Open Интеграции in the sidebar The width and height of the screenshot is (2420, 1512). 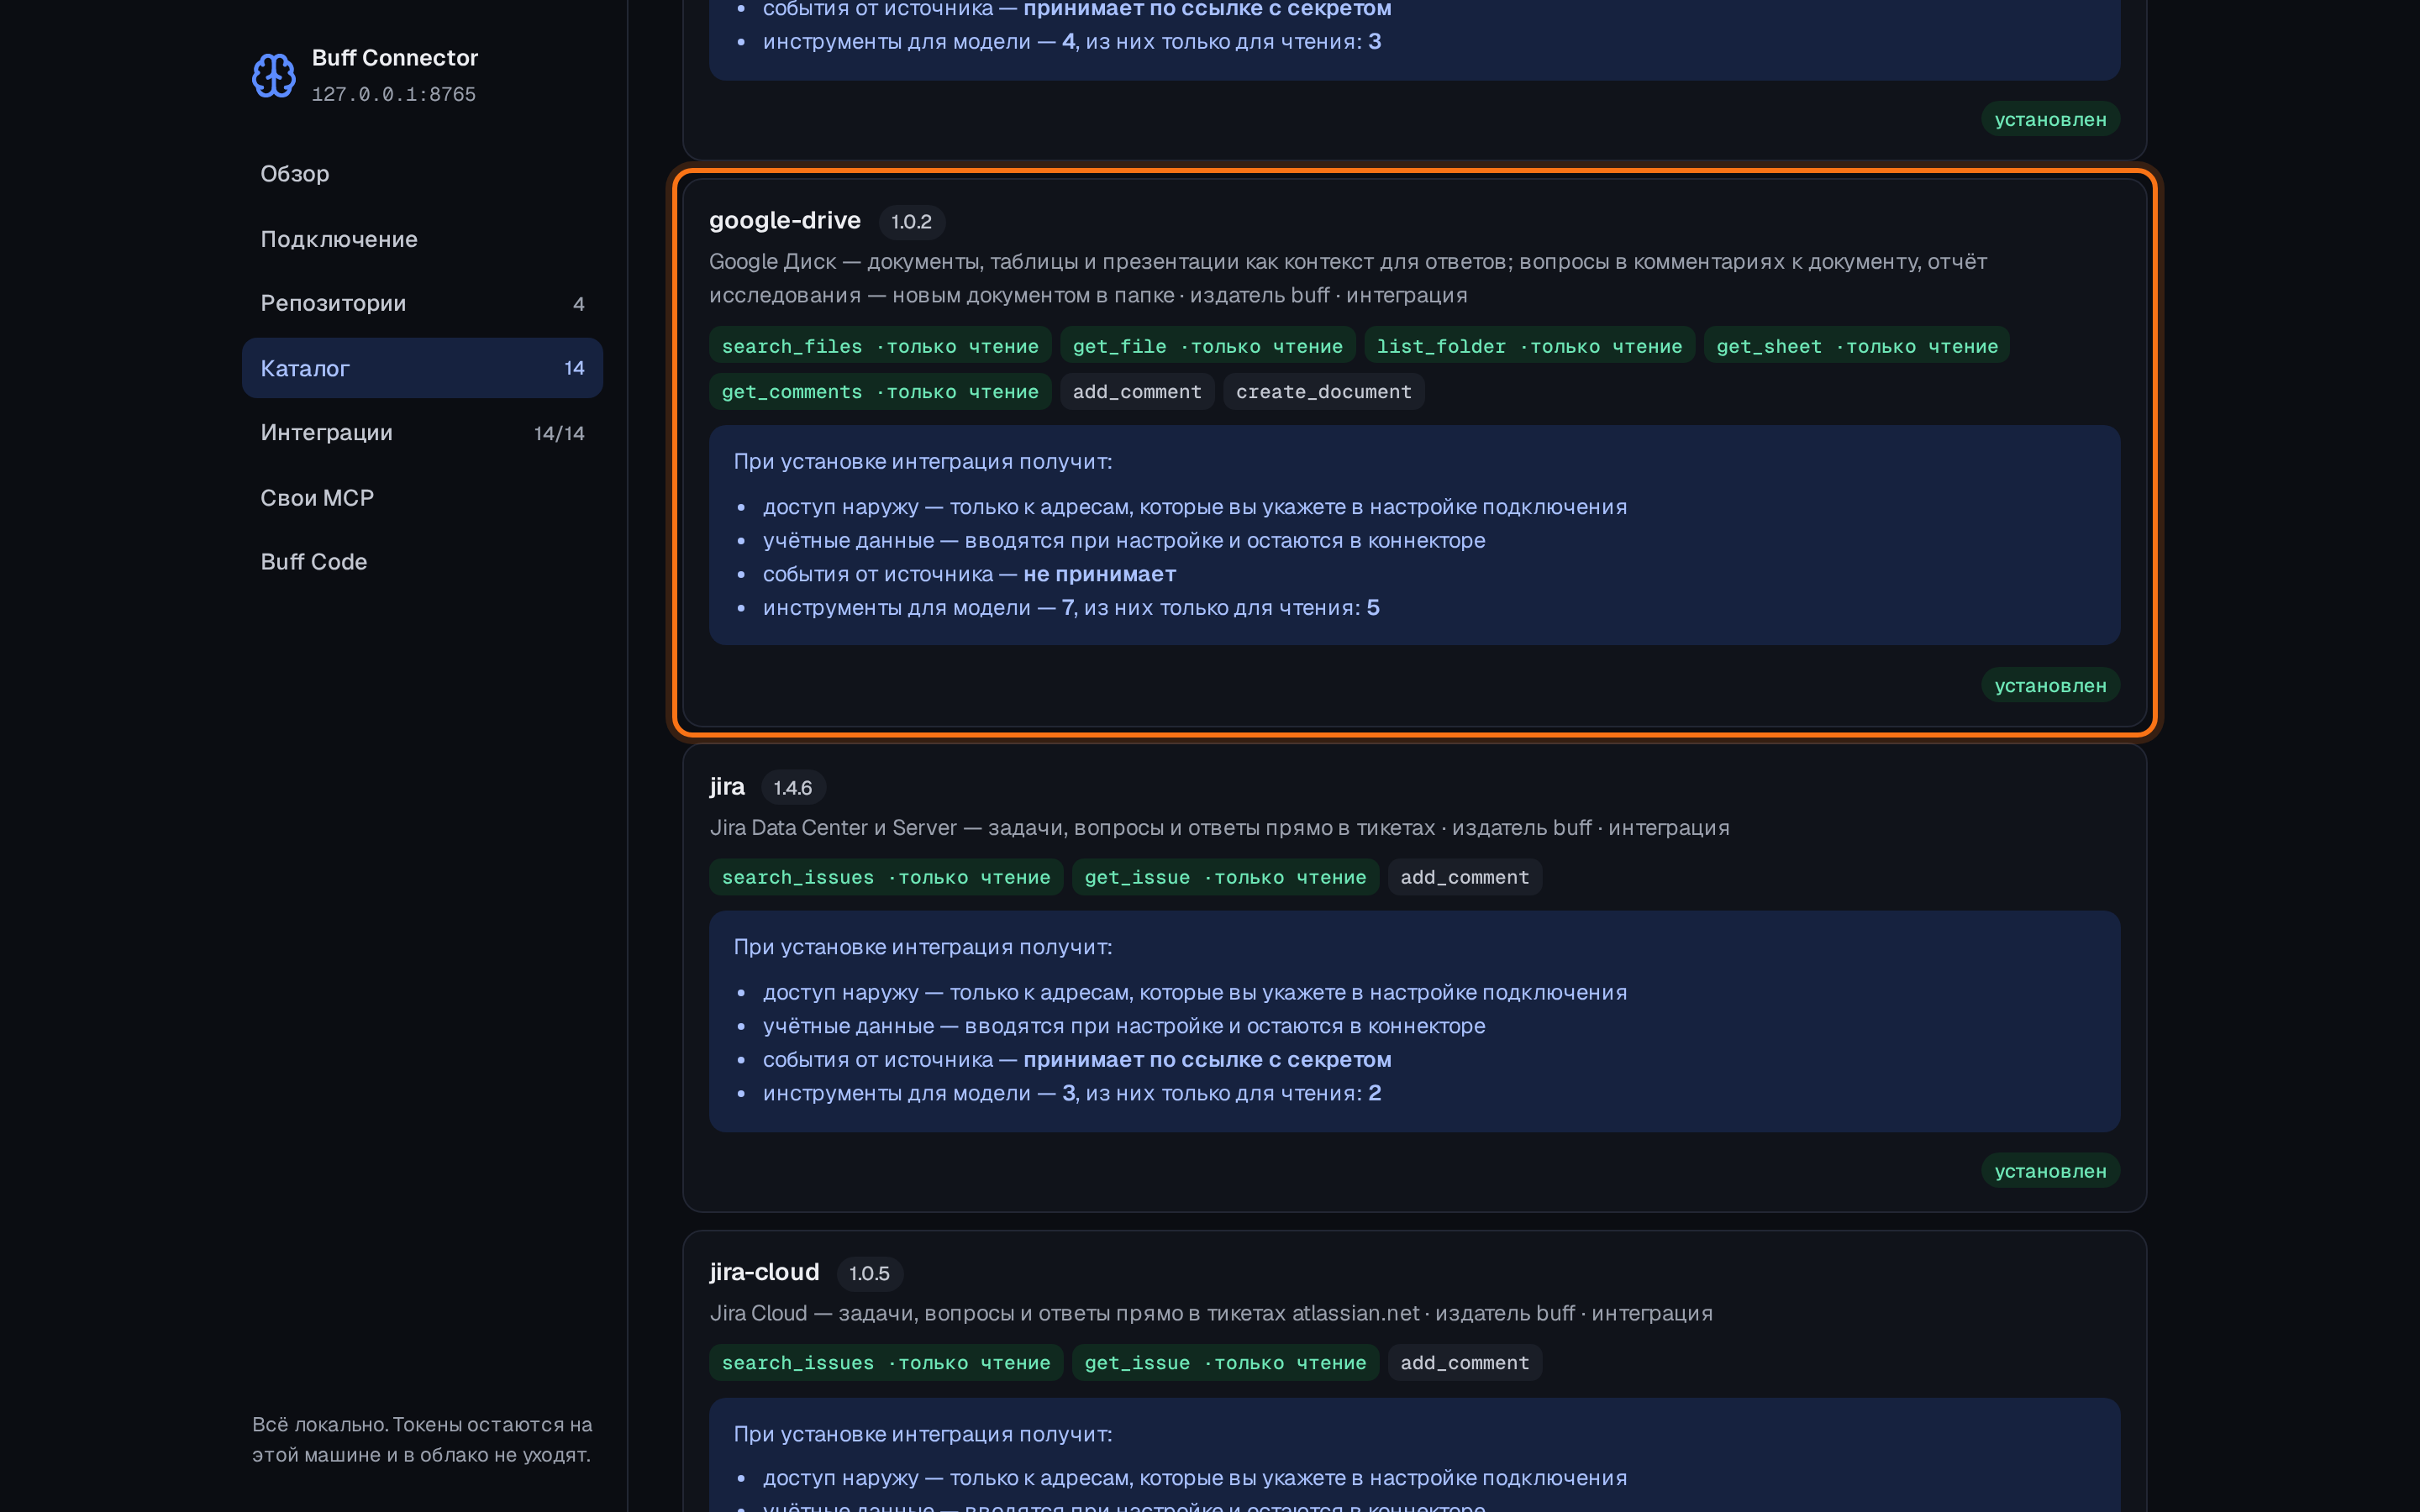422,433
